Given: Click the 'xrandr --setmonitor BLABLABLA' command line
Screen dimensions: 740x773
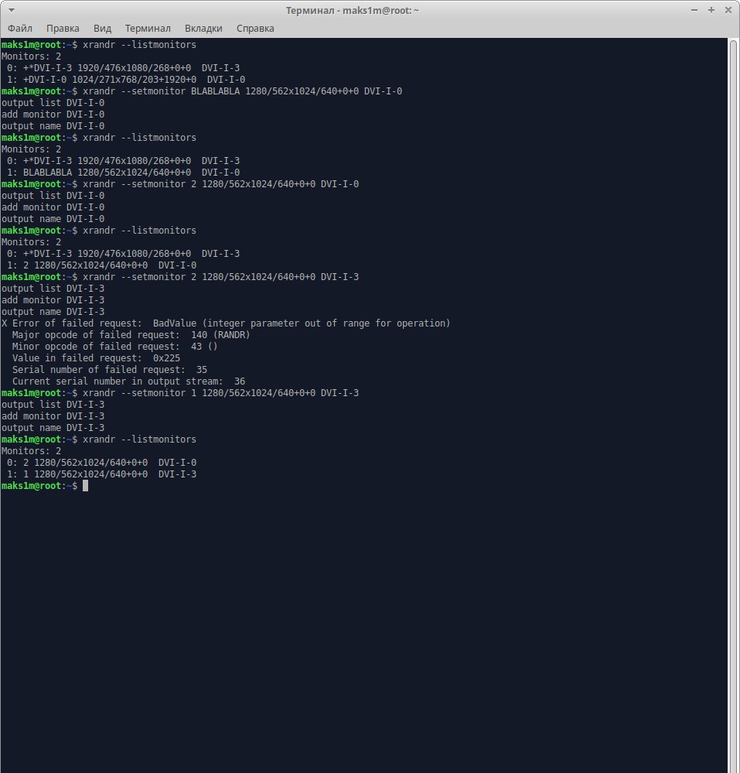Looking at the screenshot, I should tap(202, 91).
